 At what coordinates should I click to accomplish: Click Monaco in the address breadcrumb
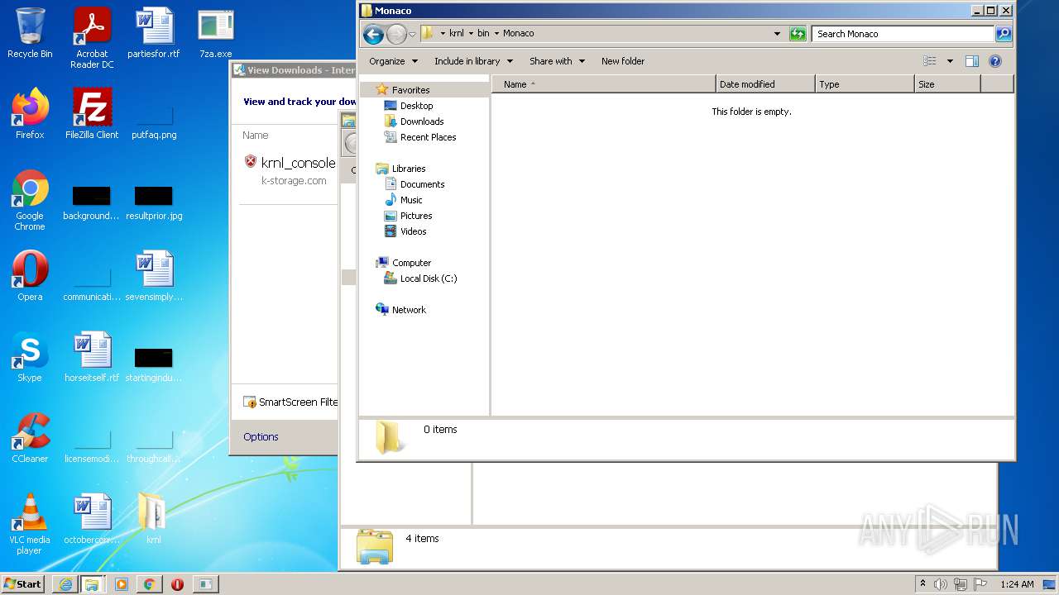pyautogui.click(x=518, y=33)
